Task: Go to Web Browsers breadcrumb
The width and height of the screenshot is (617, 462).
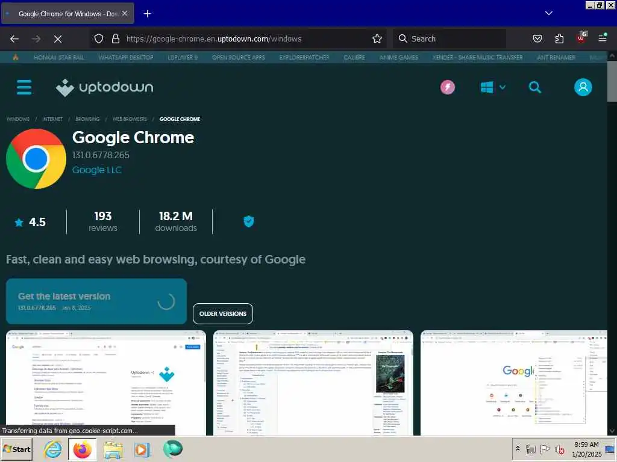Action: click(x=130, y=119)
